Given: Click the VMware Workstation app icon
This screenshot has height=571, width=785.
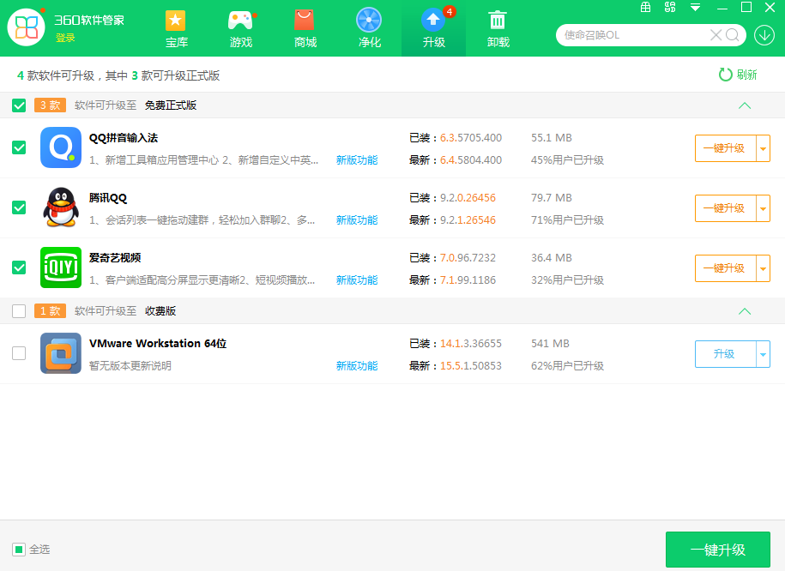Looking at the screenshot, I should click(x=61, y=353).
